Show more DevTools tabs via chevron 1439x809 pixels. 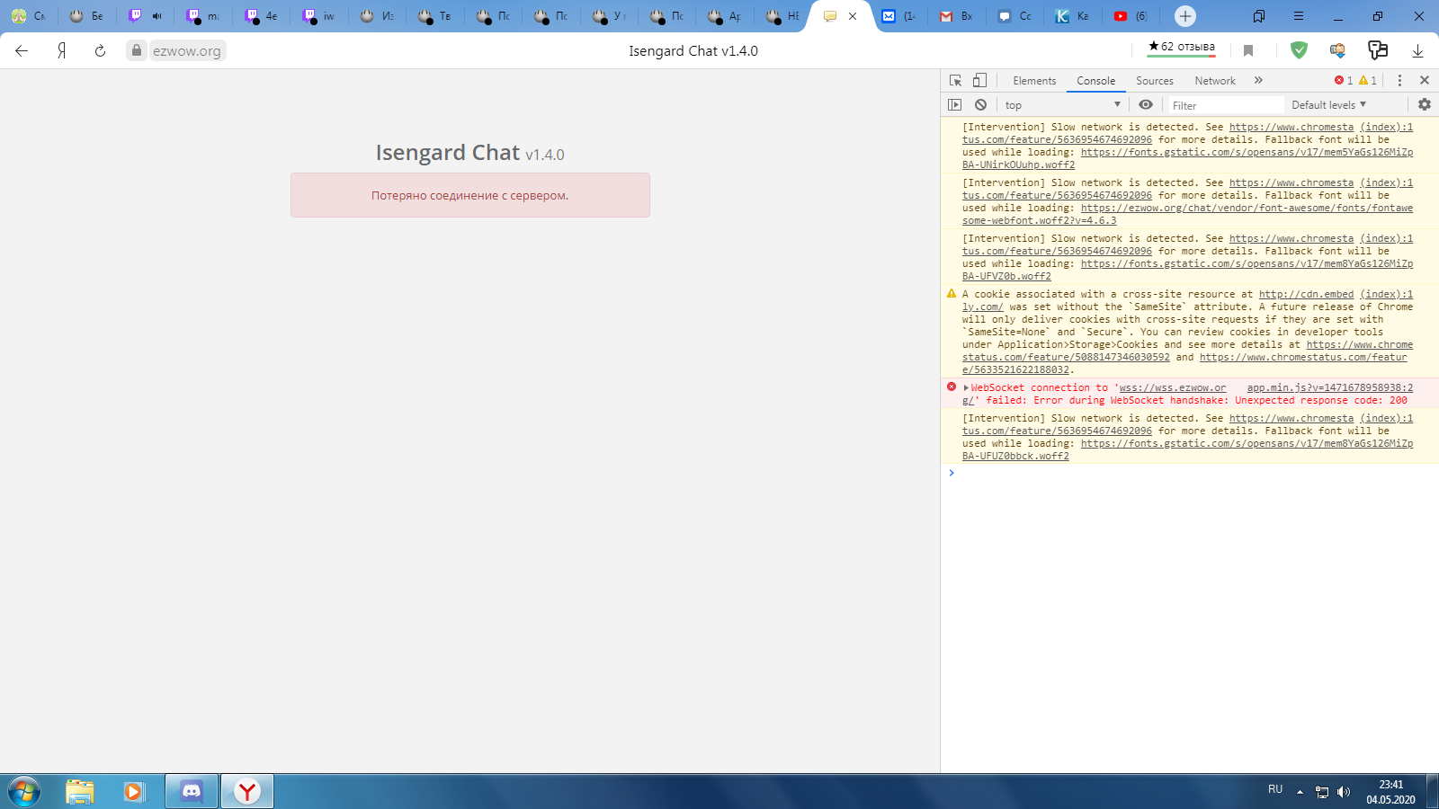click(1258, 80)
